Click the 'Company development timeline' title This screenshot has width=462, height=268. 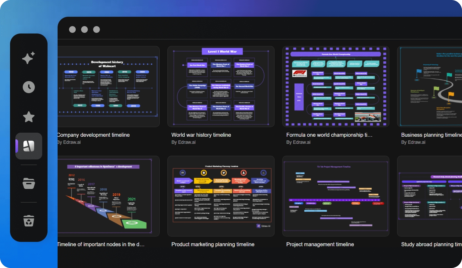point(93,135)
